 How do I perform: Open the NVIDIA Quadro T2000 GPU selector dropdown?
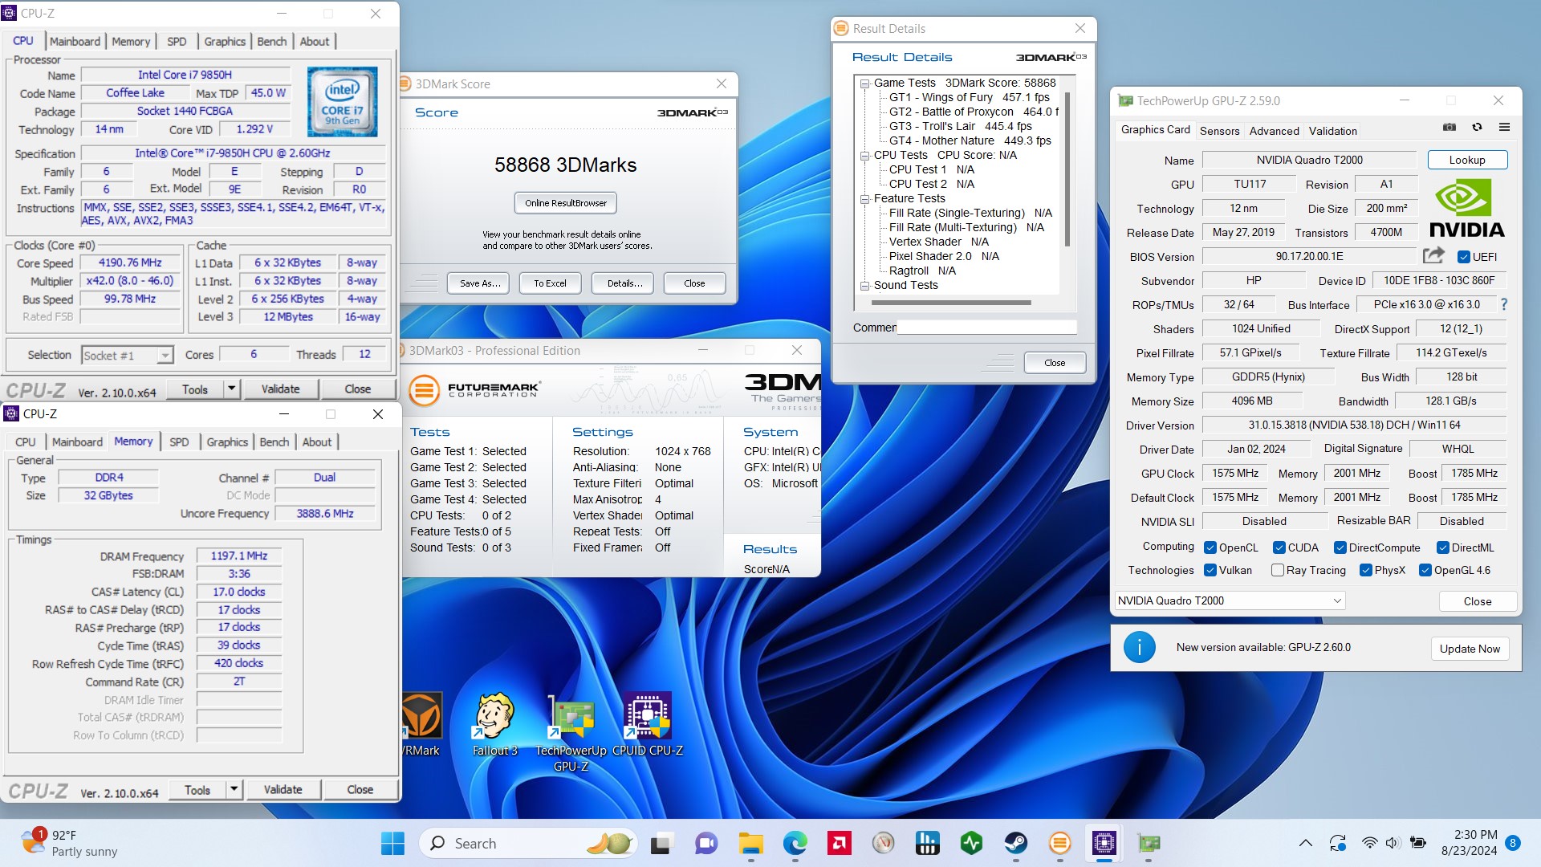1230,600
